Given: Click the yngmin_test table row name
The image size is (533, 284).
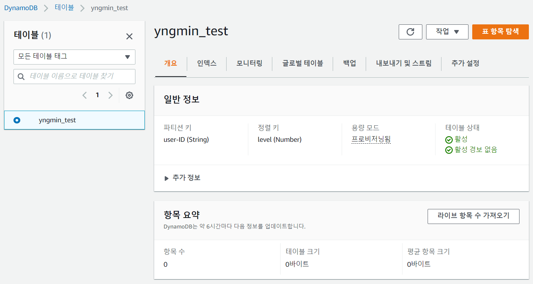Looking at the screenshot, I should pos(57,120).
